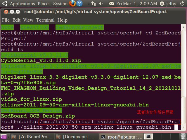Viewport: 187px width, 140px height.
Task: Click the ZedBoard_OOB_Design.zip file name
Action: pos(38,116)
